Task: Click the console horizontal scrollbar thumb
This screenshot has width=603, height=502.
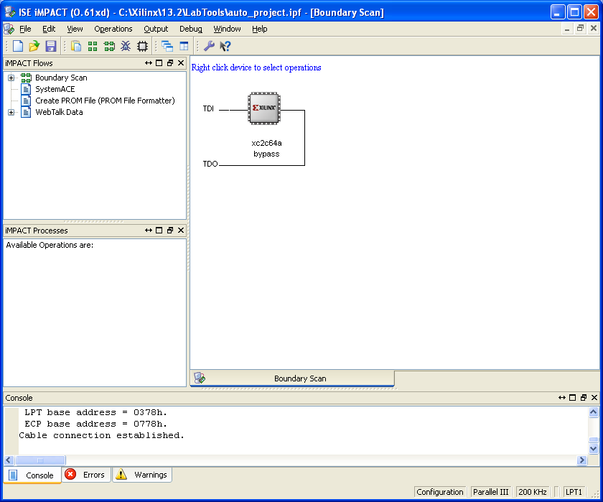Action: coord(40,460)
